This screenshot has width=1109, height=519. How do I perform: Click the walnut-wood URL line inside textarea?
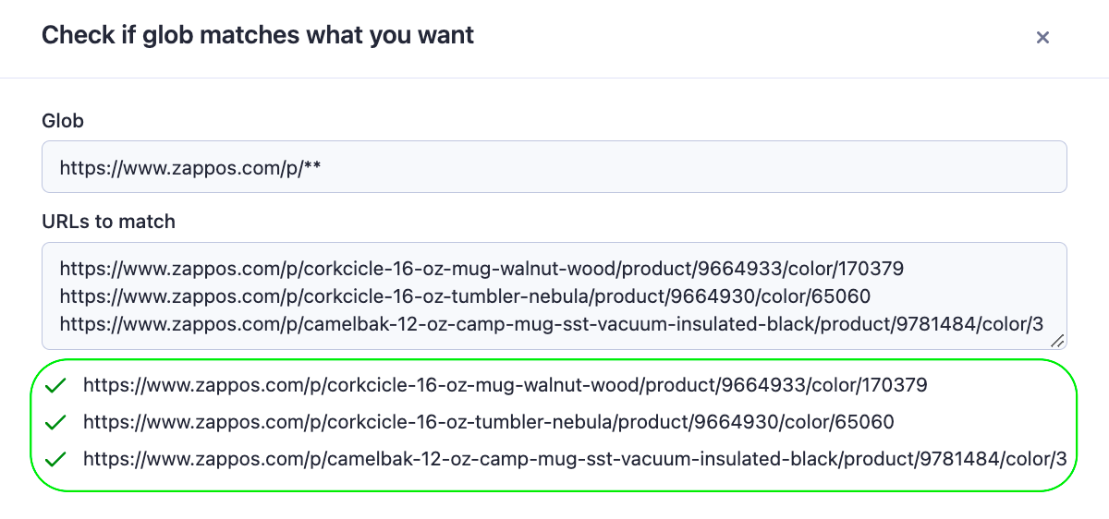click(x=481, y=270)
